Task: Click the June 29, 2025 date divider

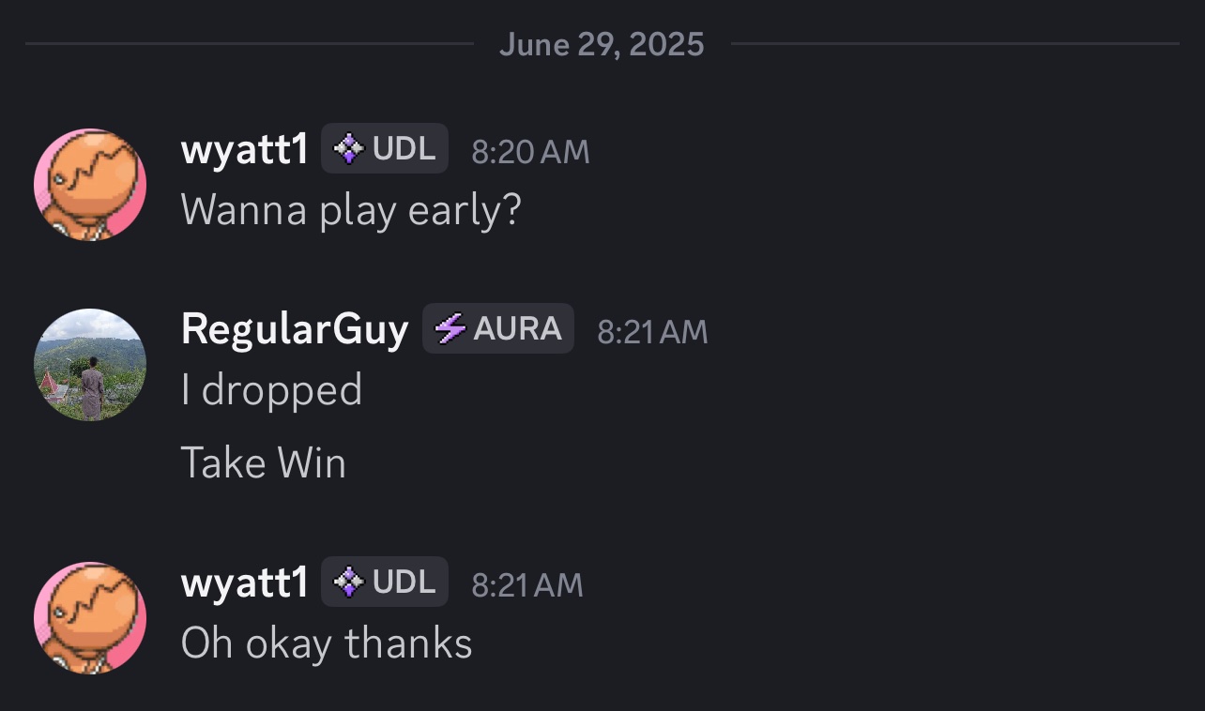Action: 602,44
